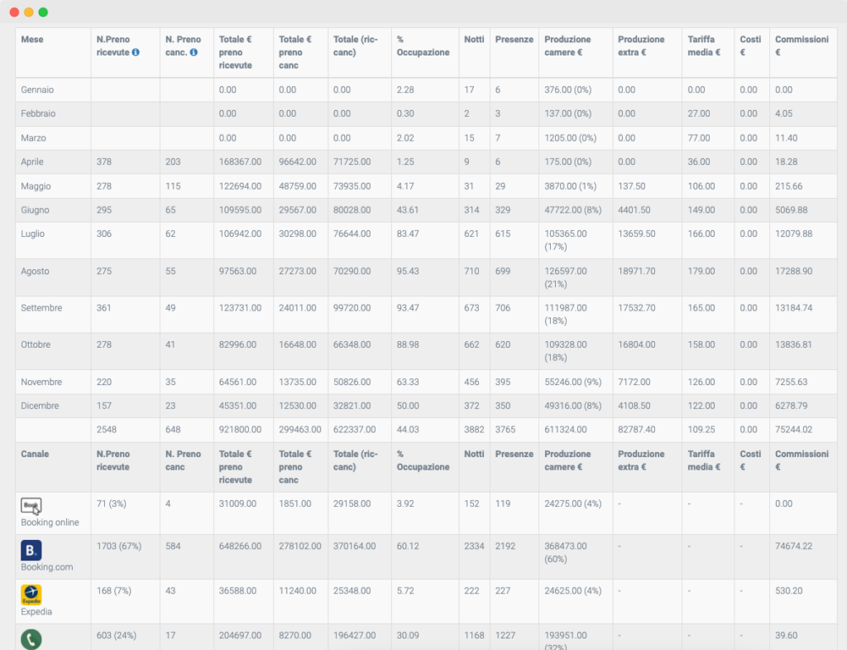Click the Maggio row label
This screenshot has width=847, height=650.
point(36,186)
